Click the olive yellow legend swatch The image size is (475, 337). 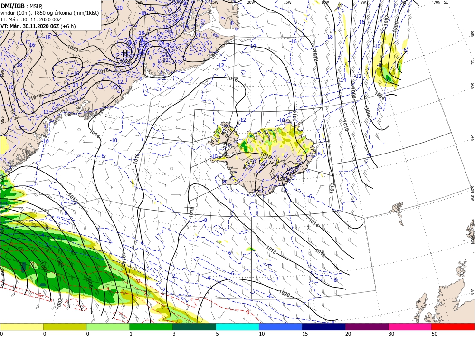[65, 327]
